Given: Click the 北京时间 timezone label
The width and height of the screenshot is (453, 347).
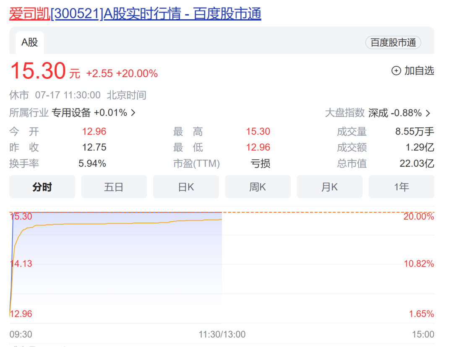Looking at the screenshot, I should click(127, 95).
